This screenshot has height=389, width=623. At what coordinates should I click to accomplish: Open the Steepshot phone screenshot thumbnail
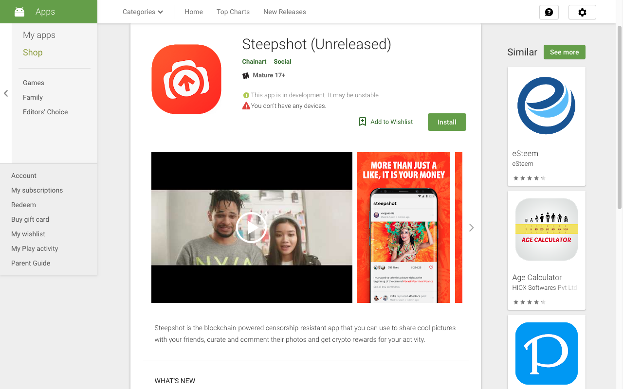coord(404,228)
